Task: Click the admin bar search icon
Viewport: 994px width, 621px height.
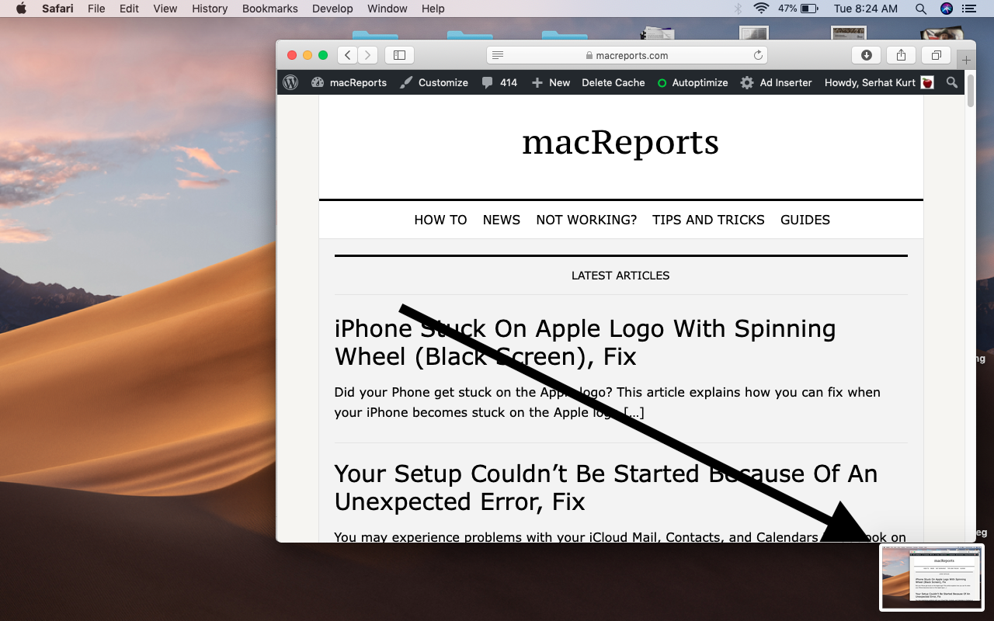Action: point(952,82)
